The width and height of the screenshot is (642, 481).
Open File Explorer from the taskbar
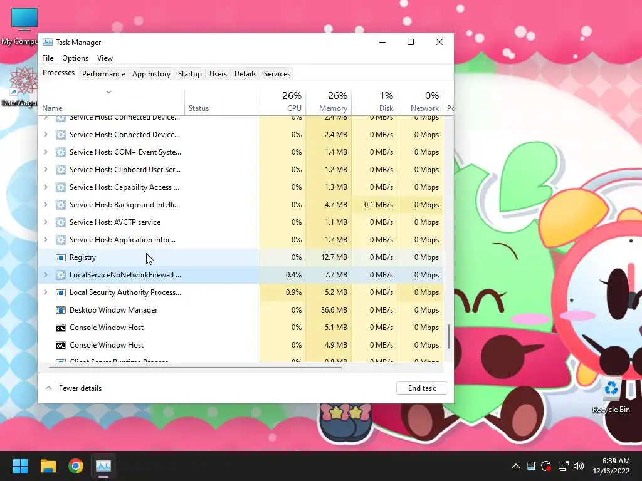click(x=48, y=466)
